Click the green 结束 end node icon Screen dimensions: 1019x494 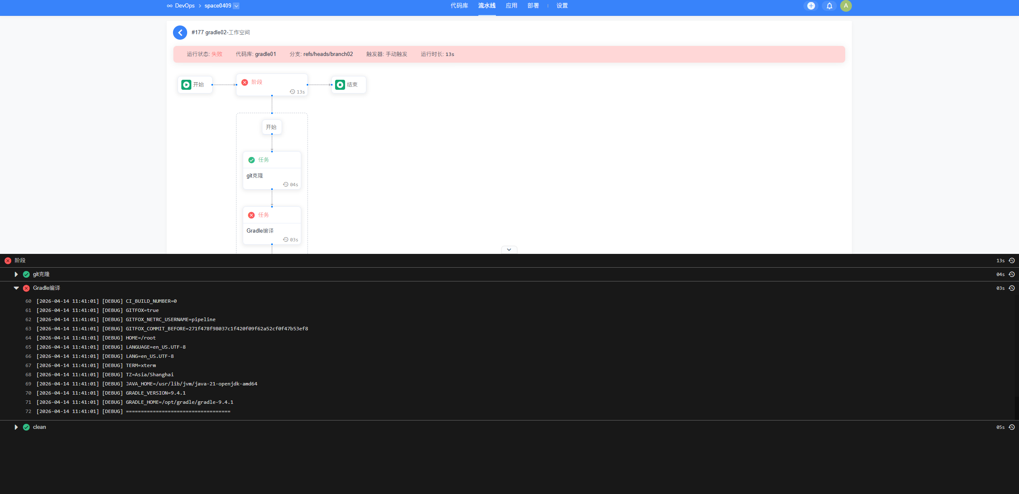[340, 85]
